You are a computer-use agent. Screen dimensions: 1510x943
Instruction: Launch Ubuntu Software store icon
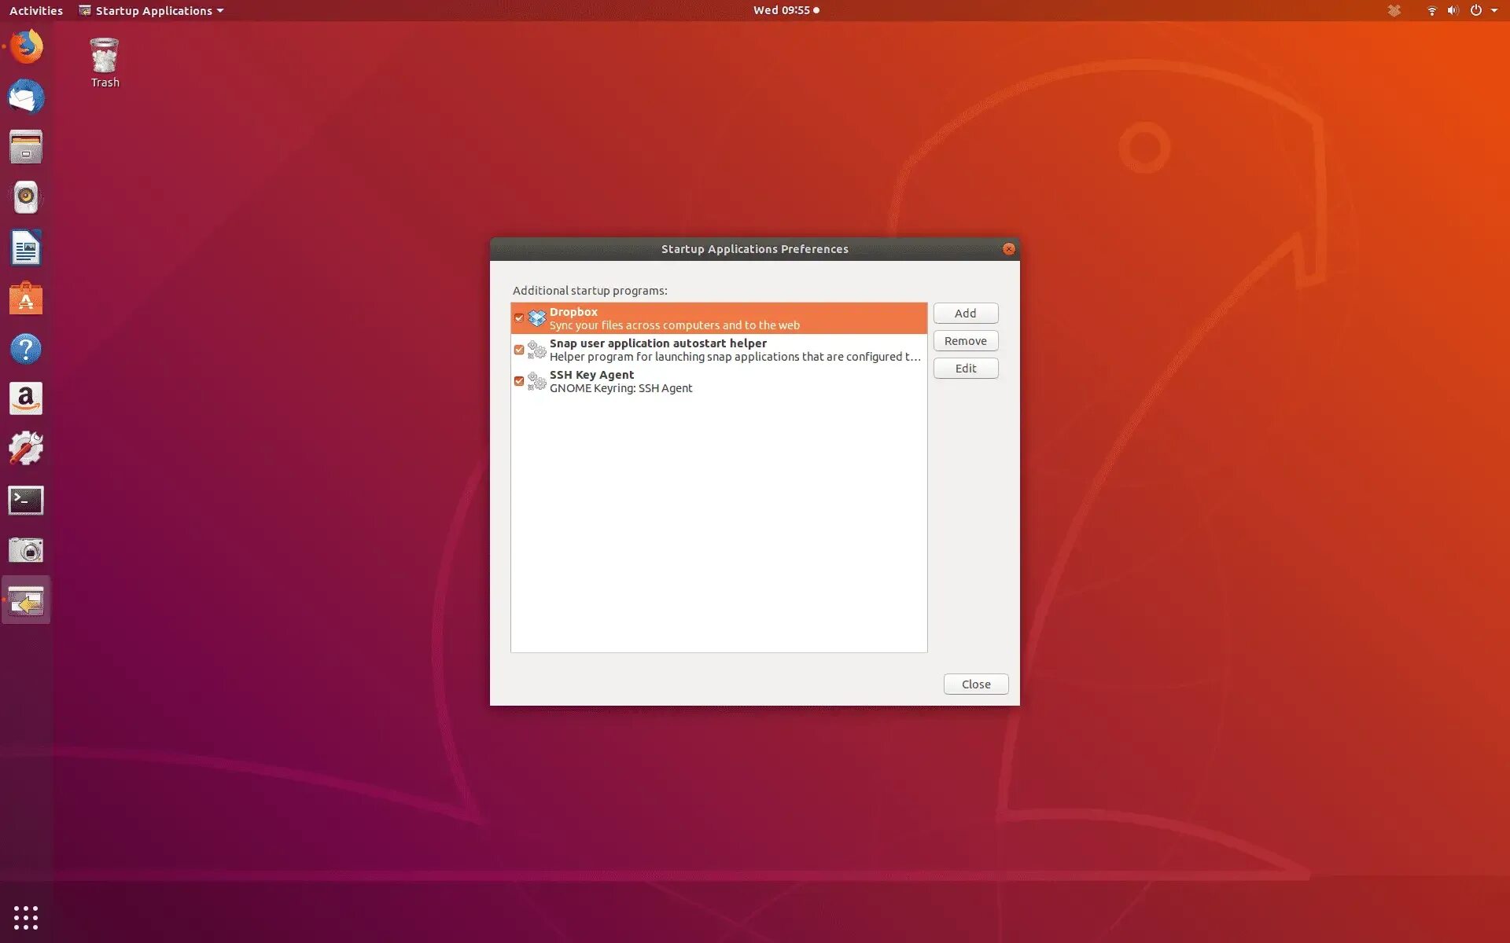[26, 299]
